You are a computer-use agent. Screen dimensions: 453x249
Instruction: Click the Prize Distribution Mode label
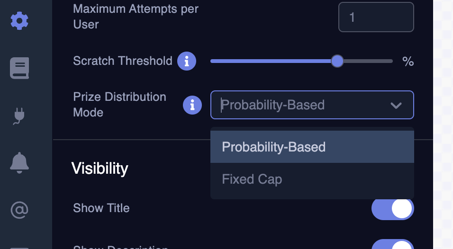pos(120,105)
